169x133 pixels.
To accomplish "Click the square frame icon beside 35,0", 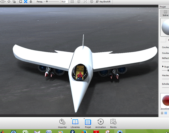I will 72,2.
